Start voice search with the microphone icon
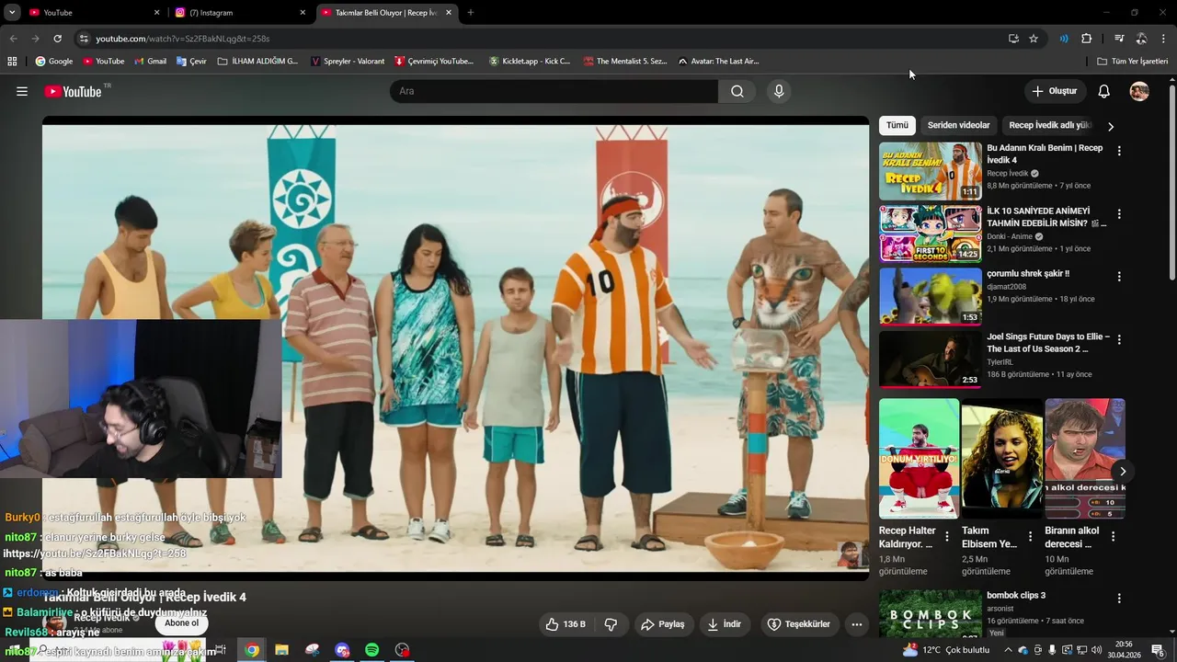 tap(779, 91)
